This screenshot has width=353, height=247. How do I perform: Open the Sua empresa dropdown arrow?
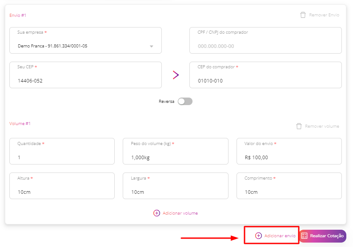click(152, 46)
